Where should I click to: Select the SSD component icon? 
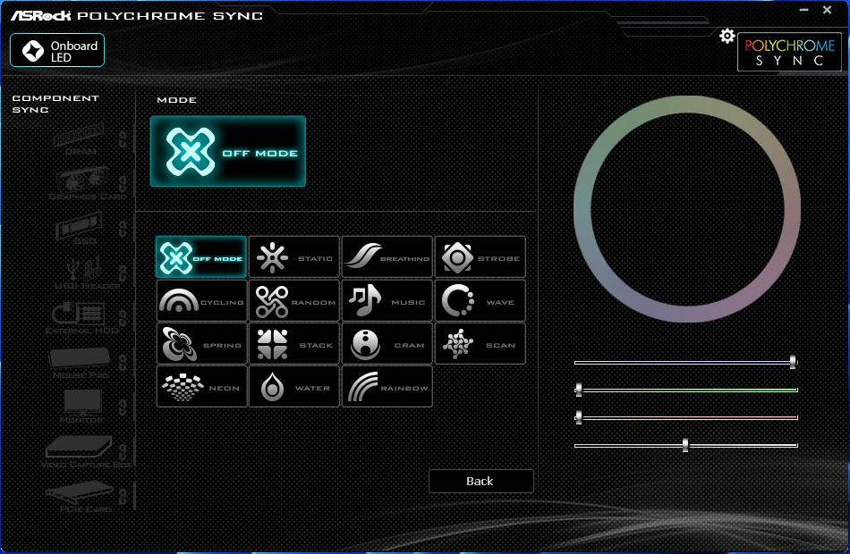point(80,229)
